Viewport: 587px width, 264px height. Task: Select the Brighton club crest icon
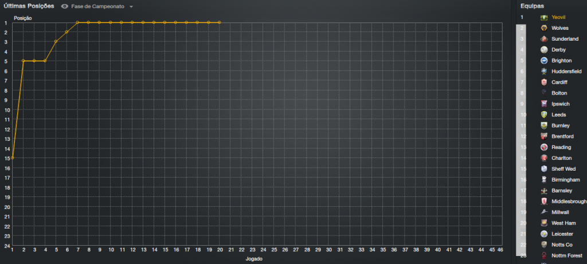(x=544, y=61)
